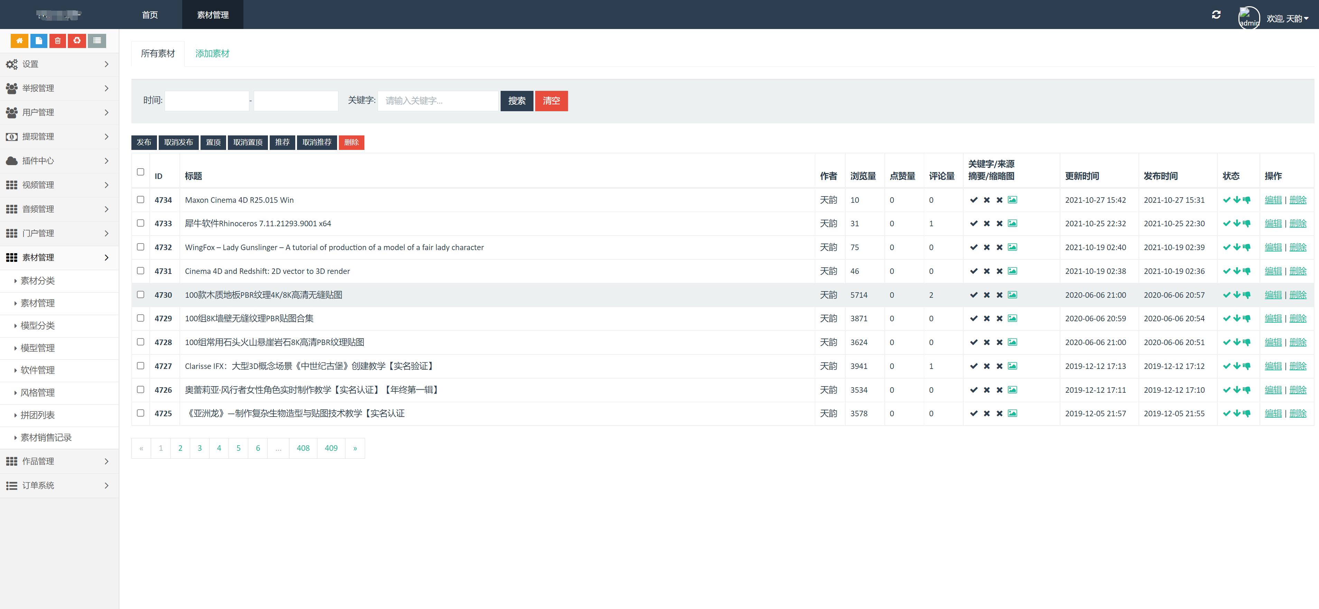Screen dimensions: 1319x609
Task: Go to page 409 in pagination
Action: tap(331, 448)
